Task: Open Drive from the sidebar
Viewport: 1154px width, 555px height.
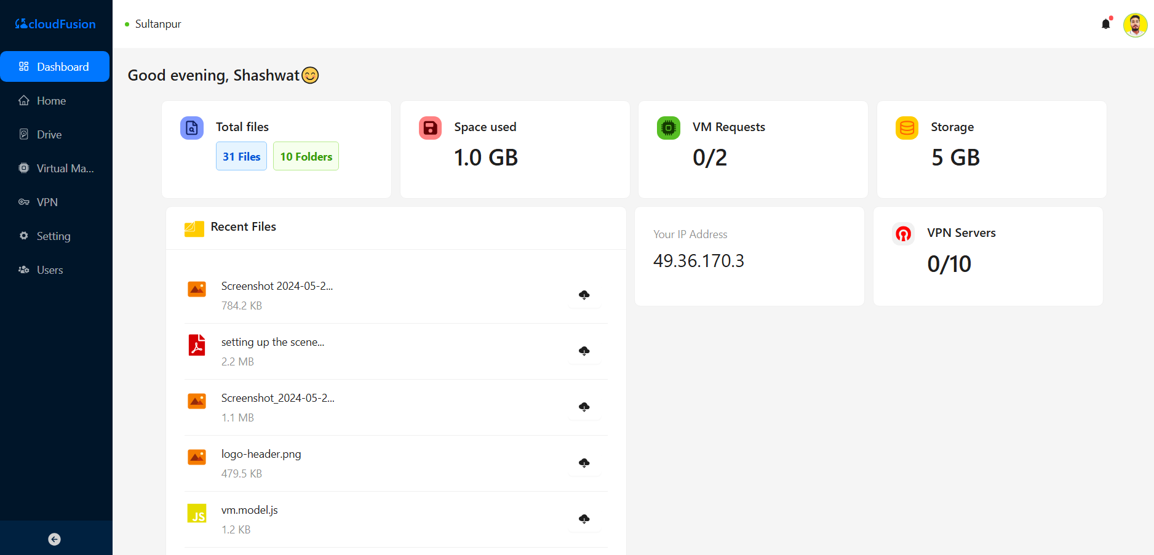Action: point(55,134)
